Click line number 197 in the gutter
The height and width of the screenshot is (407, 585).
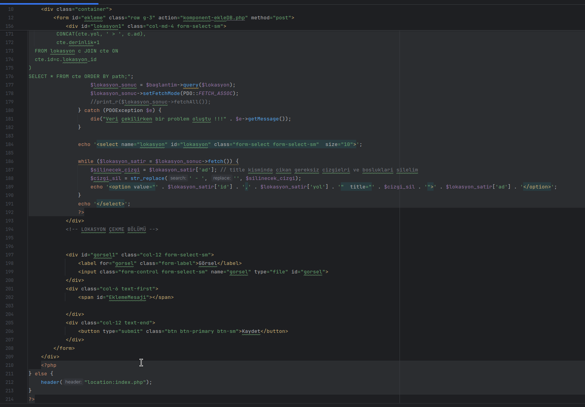(9, 255)
